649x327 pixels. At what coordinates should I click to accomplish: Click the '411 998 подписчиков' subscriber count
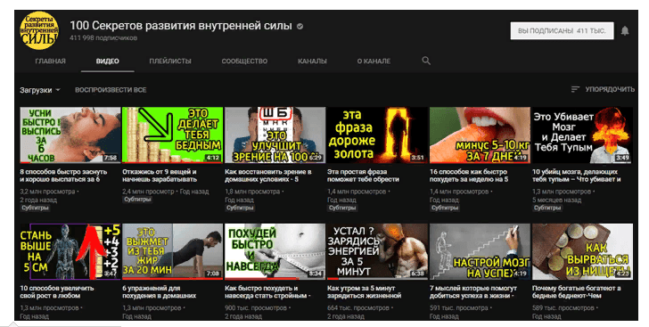tap(103, 38)
